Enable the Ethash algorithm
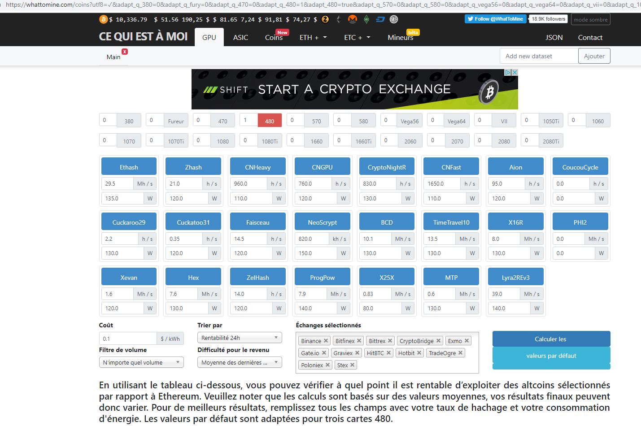The height and width of the screenshot is (426, 641). pos(129,167)
